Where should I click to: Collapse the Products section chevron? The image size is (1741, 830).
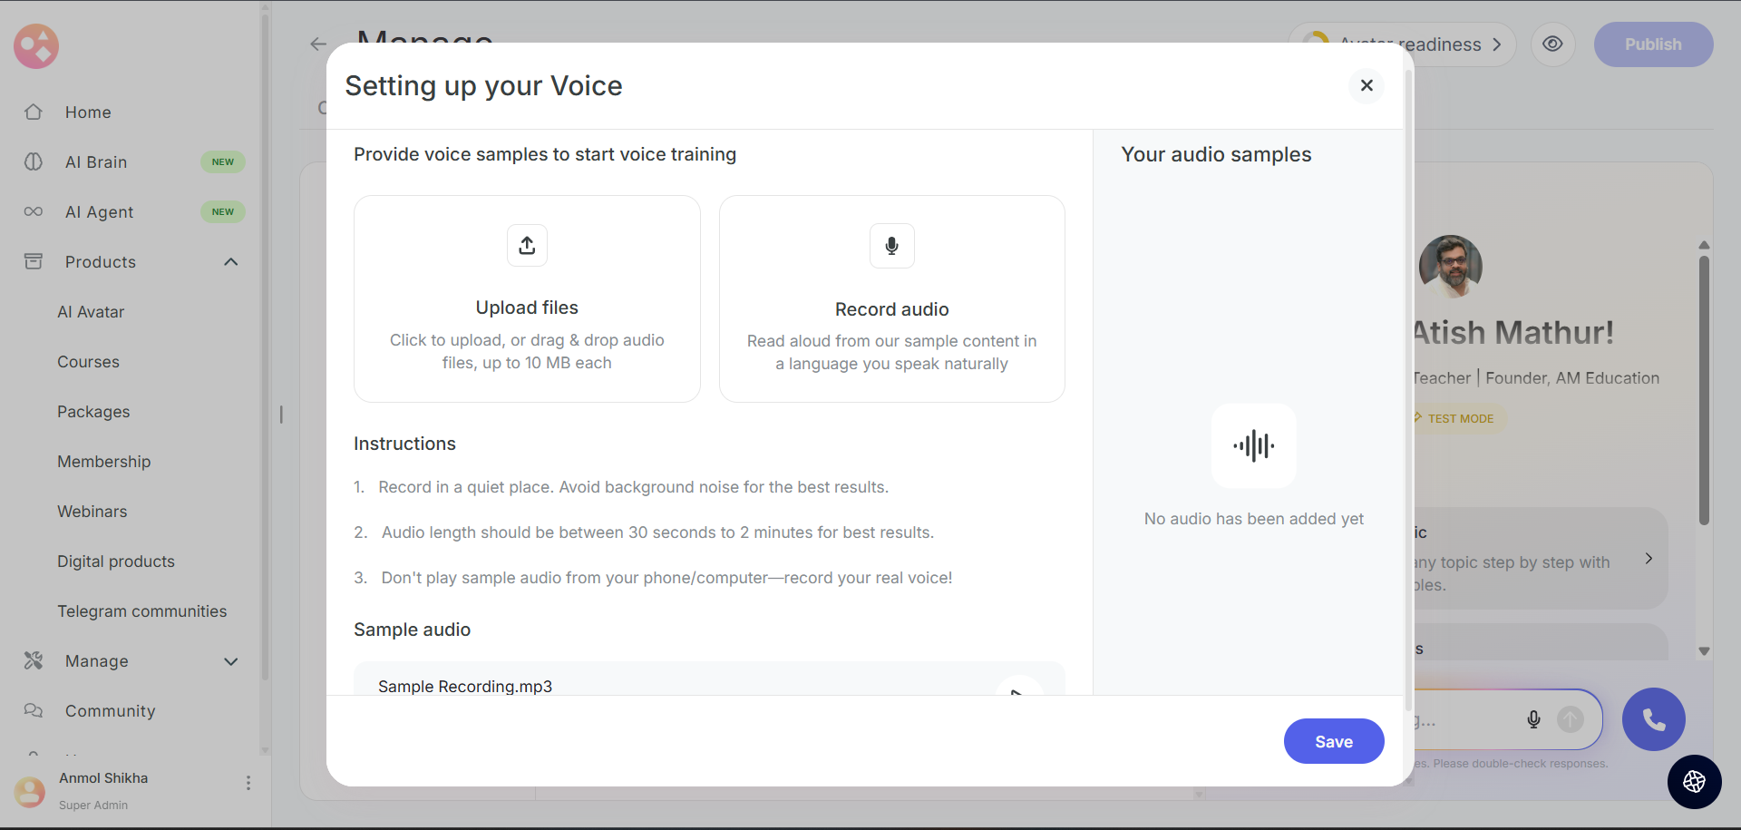231,262
